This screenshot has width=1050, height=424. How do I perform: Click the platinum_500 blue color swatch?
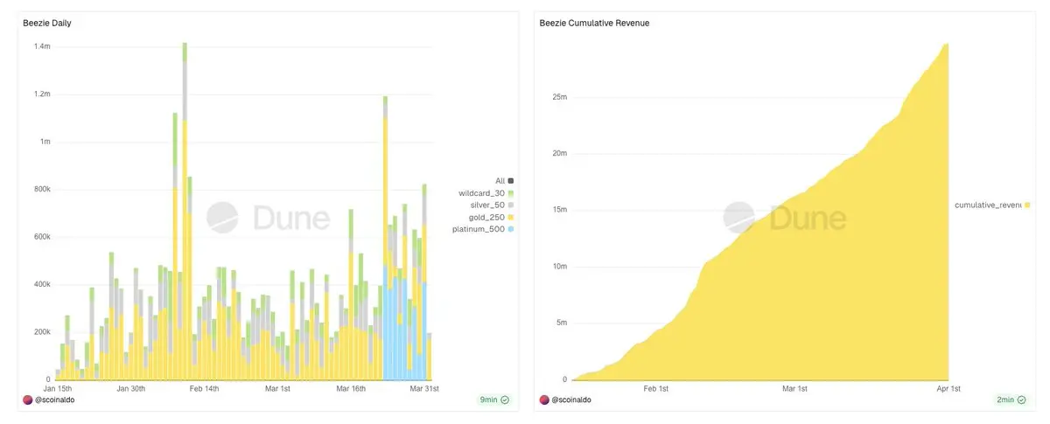pos(511,229)
